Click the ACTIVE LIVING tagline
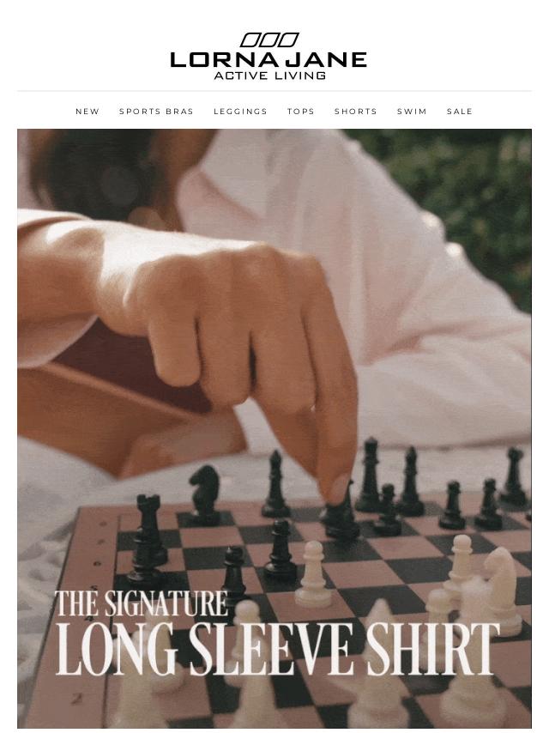The width and height of the screenshot is (549, 733). 269,76
